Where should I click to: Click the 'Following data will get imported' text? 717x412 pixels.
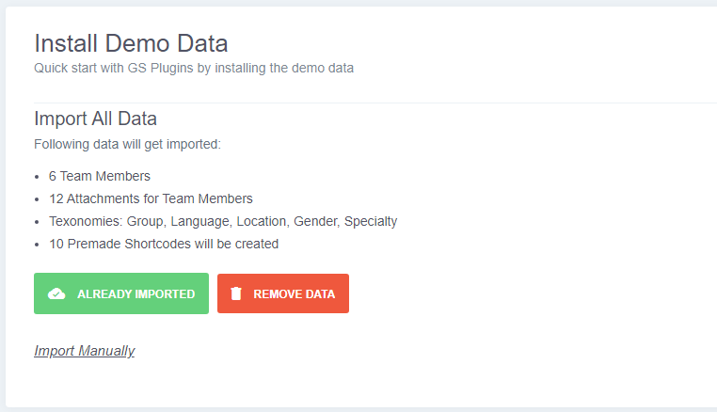(127, 144)
